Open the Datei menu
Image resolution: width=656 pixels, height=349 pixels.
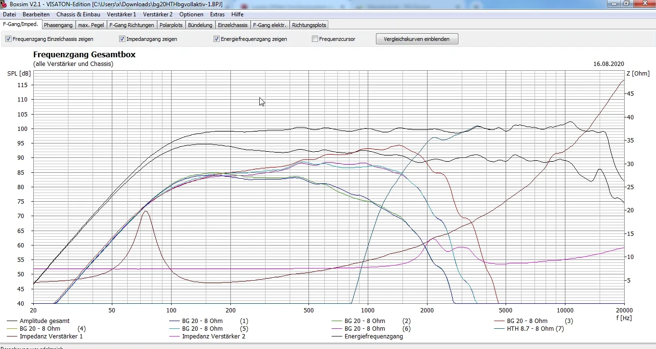pos(10,14)
